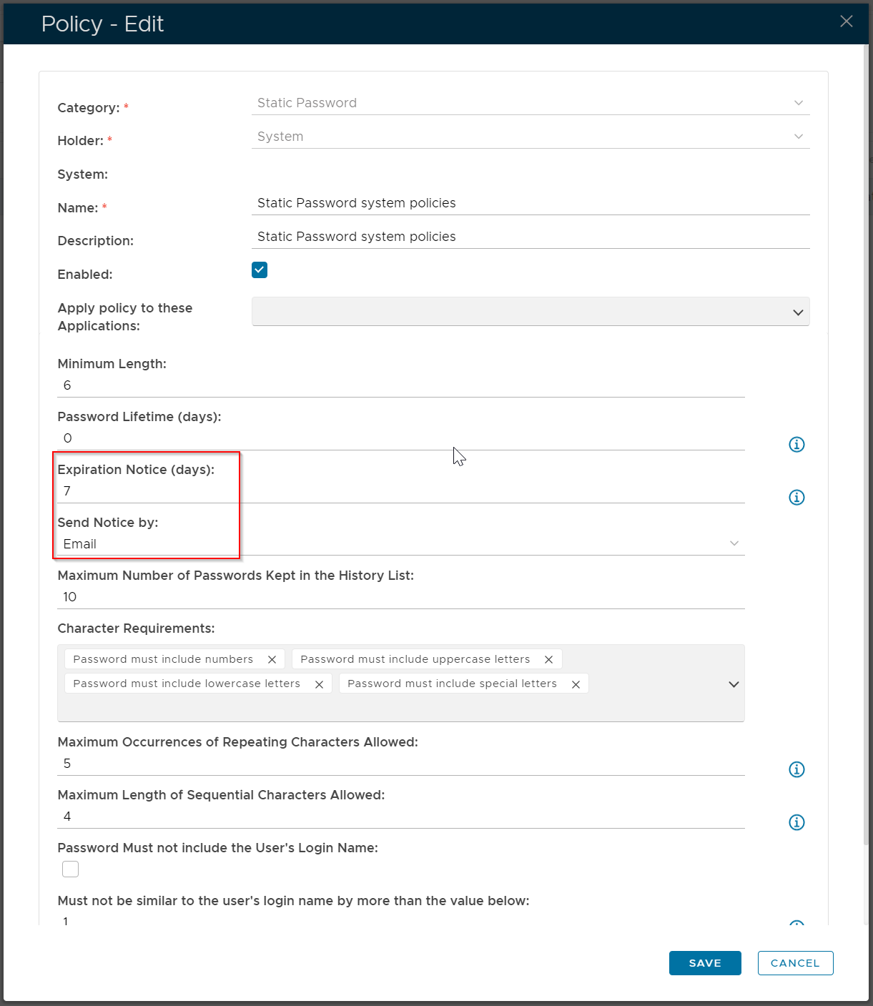Click the SAVE button
Image resolution: width=873 pixels, height=1006 pixels.
tap(704, 963)
